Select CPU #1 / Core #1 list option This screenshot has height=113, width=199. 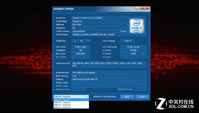point(71,100)
